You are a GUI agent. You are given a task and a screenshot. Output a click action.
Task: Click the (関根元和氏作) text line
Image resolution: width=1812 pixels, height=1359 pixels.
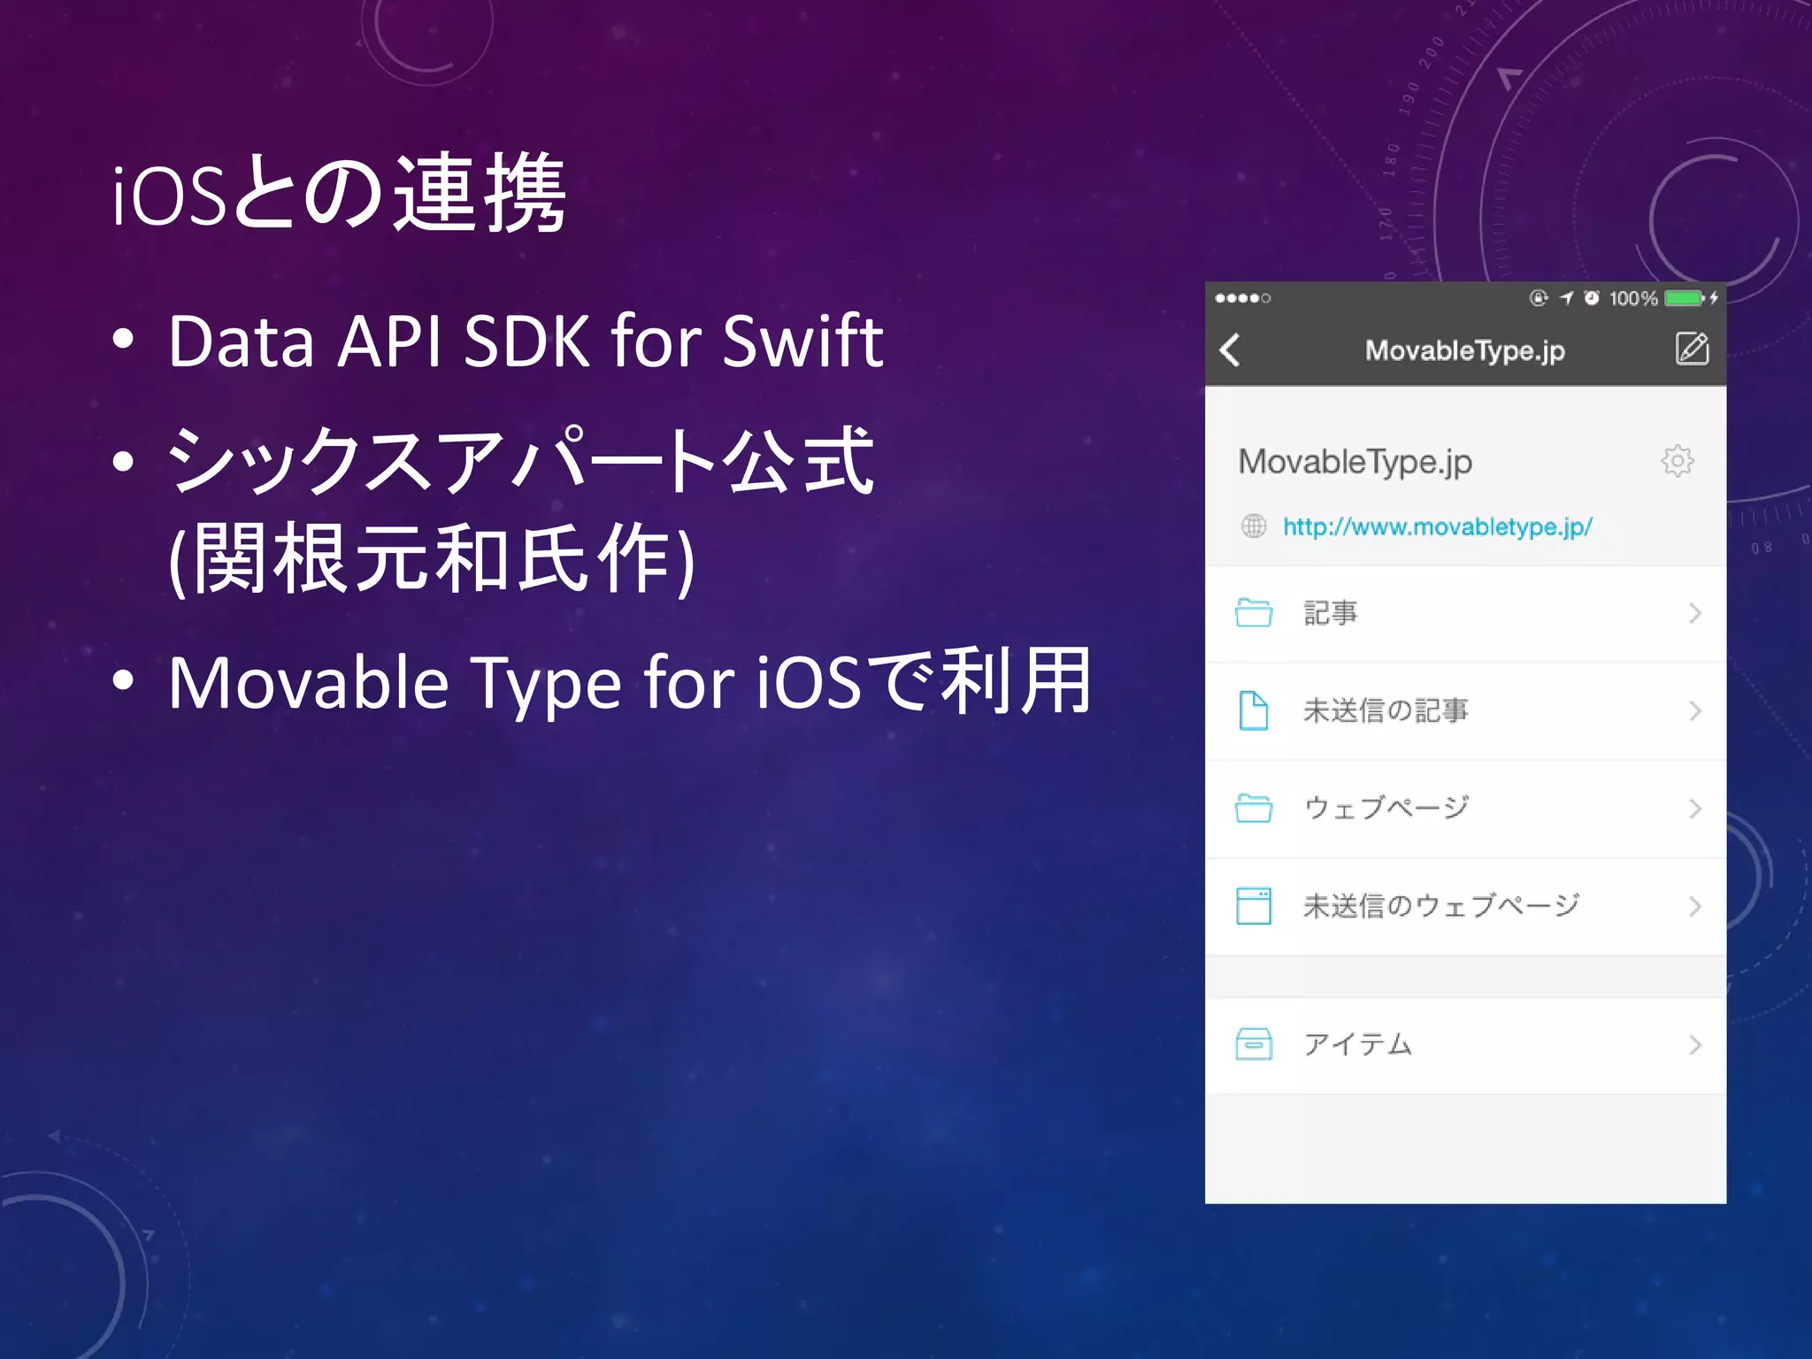[432, 560]
